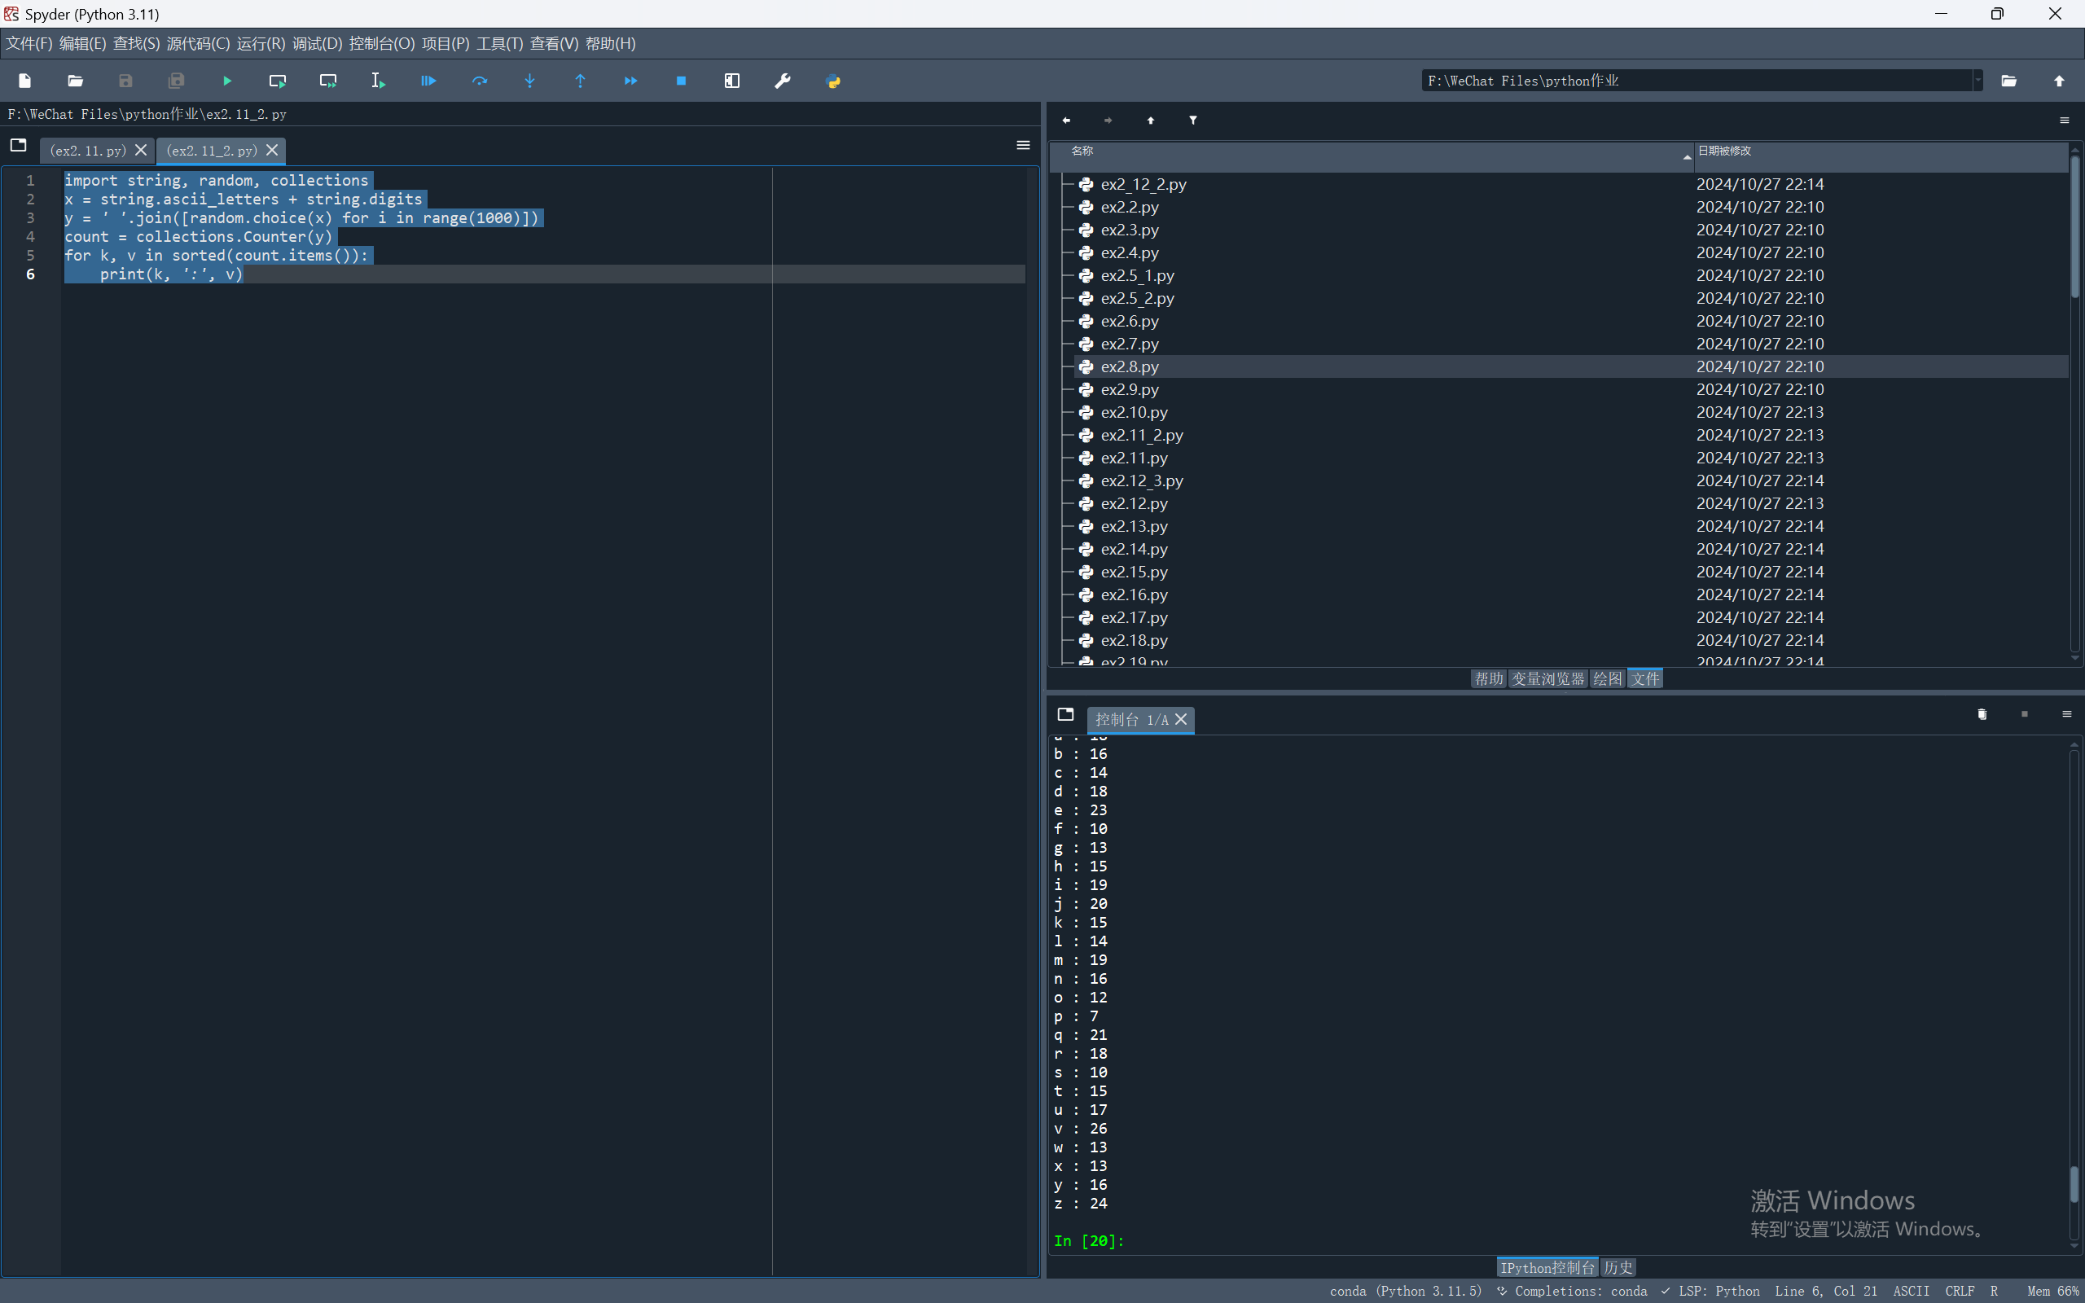Maximize the current pane
The width and height of the screenshot is (2085, 1303).
[x=732, y=81]
